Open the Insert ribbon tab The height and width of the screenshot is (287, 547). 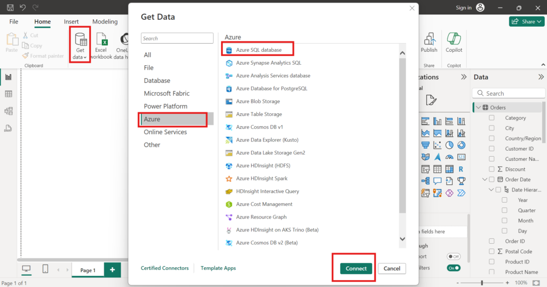71,22
